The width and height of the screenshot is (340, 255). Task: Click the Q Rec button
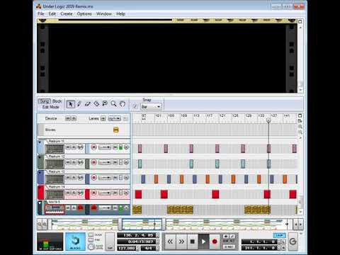[229, 246]
